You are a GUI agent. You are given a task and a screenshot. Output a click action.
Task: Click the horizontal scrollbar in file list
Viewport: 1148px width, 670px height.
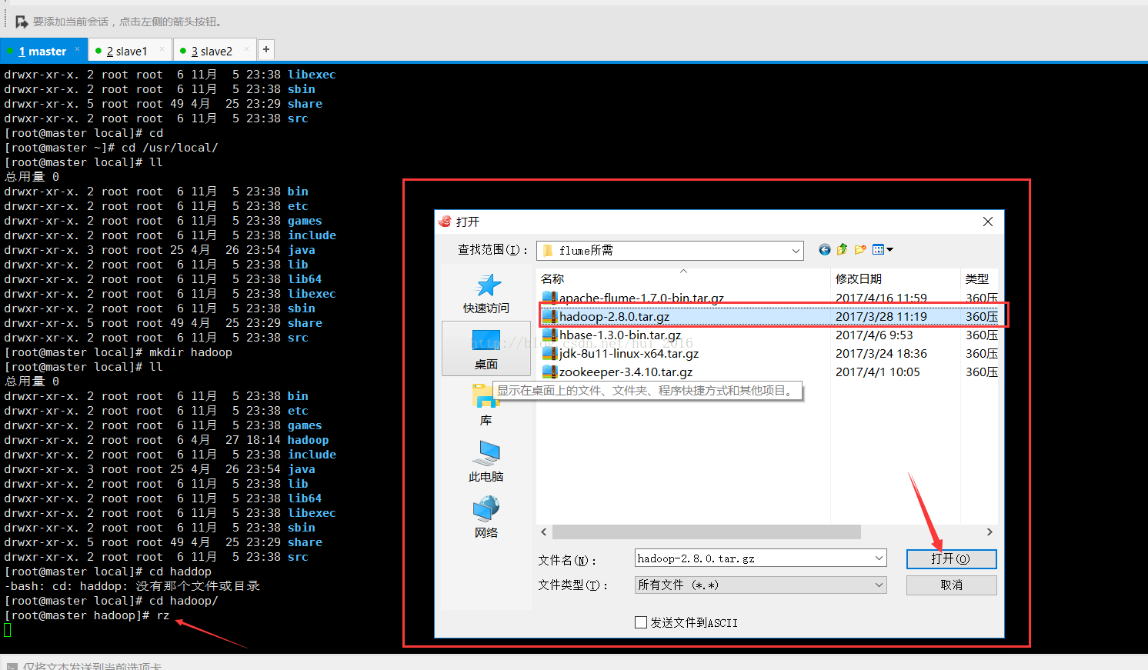706,532
